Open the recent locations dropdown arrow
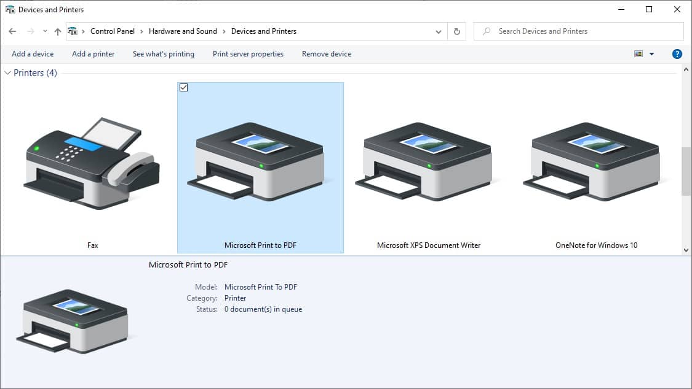The width and height of the screenshot is (692, 389). tap(45, 31)
